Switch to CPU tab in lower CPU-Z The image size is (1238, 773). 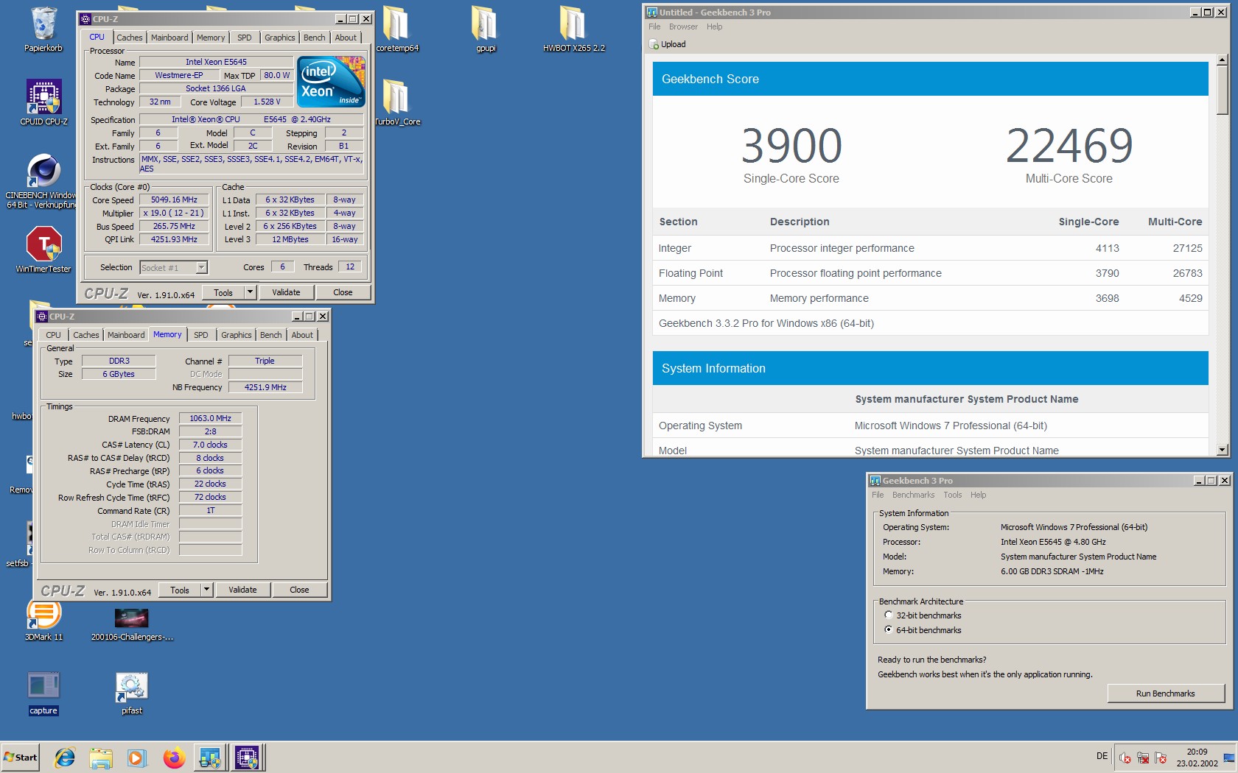pyautogui.click(x=54, y=335)
